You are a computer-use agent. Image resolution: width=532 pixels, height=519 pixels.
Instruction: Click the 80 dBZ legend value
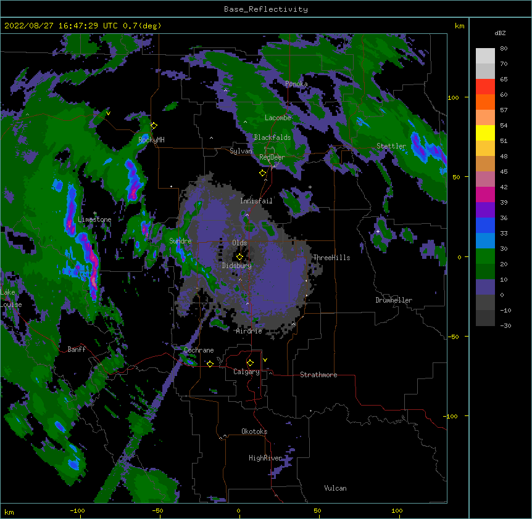pyautogui.click(x=504, y=49)
